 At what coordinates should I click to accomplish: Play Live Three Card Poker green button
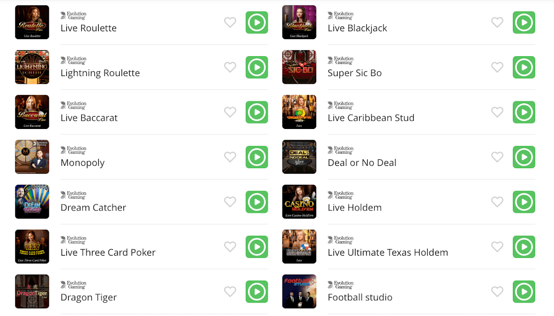[257, 247]
